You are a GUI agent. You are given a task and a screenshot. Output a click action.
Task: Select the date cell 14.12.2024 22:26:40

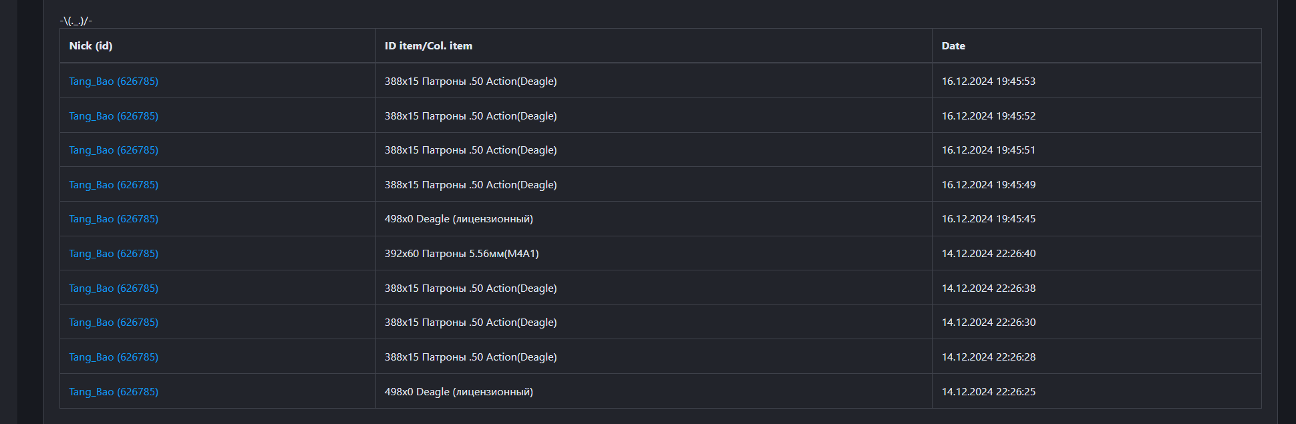click(989, 254)
